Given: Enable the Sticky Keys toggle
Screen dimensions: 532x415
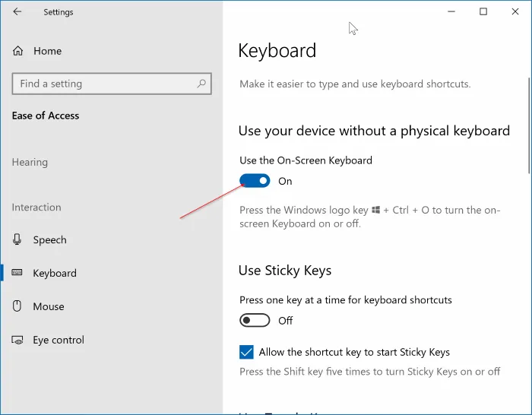Looking at the screenshot, I should pos(255,320).
